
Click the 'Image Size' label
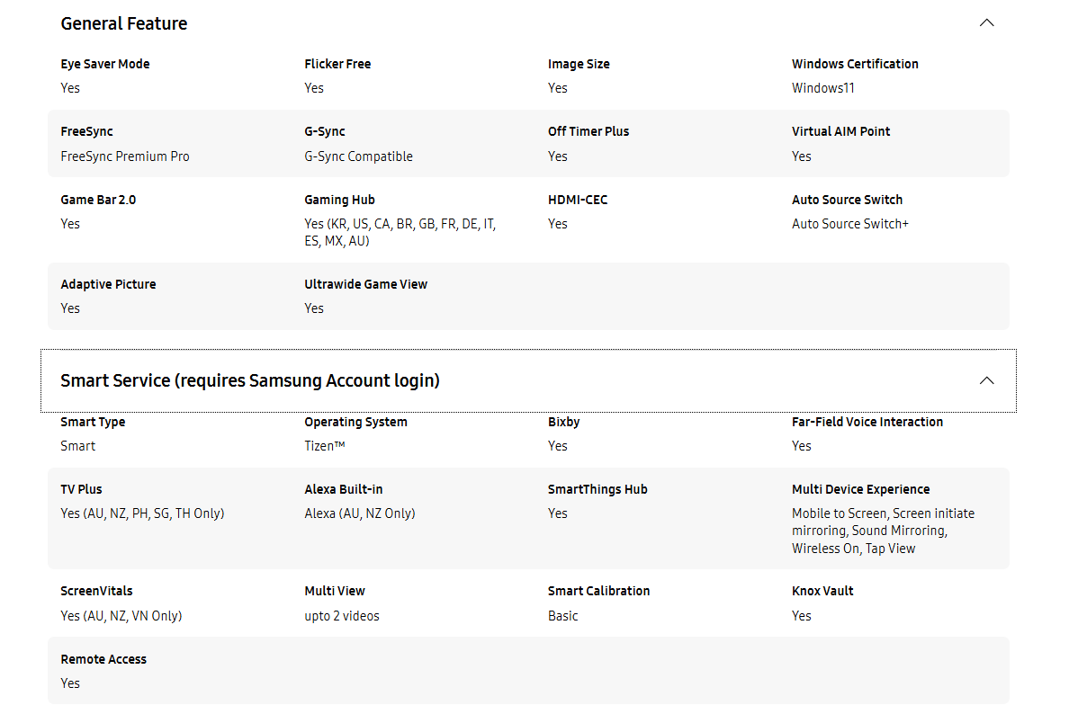[579, 64]
